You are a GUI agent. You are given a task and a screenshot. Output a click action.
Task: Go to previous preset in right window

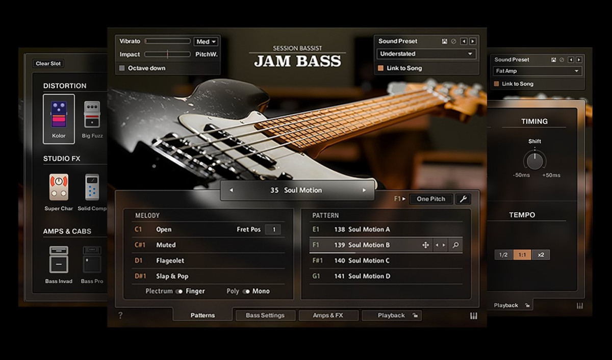click(x=570, y=60)
